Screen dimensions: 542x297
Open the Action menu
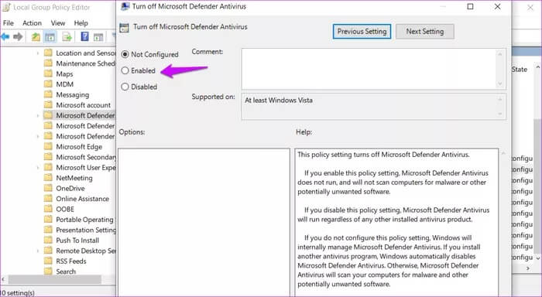pyautogui.click(x=32, y=22)
